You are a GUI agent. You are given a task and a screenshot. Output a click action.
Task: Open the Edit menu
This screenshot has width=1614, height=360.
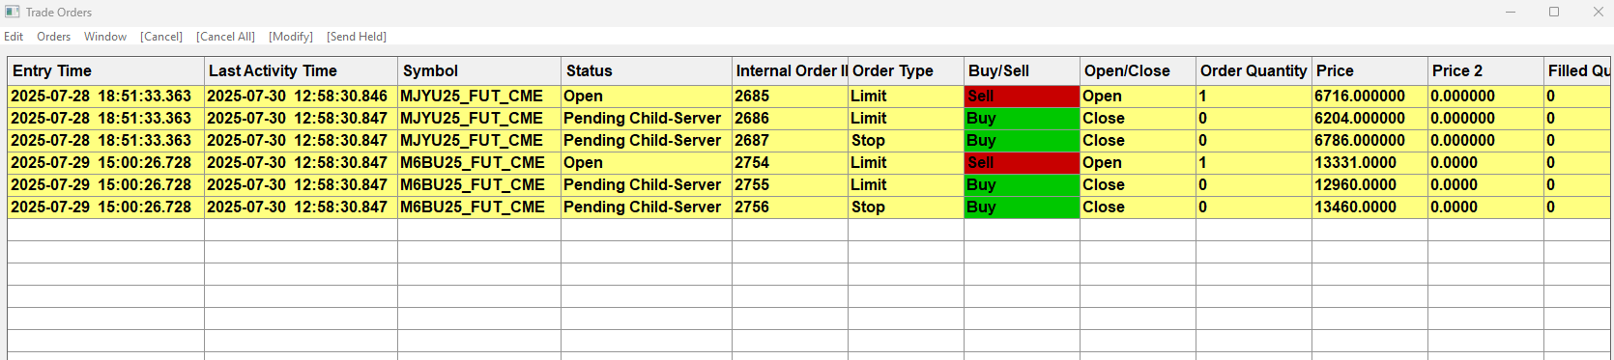point(14,37)
